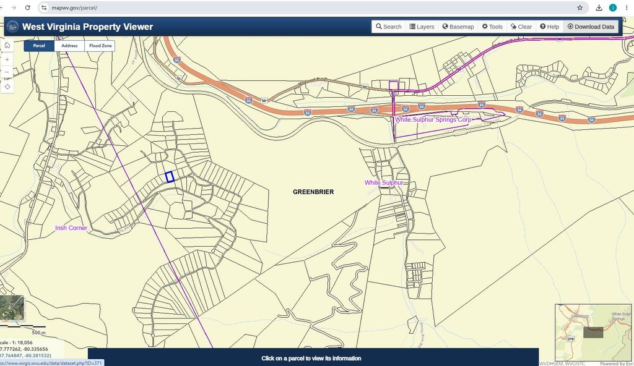The height and width of the screenshot is (366, 634).
Task: Click the 500 m scale bar
Action: (x=23, y=329)
